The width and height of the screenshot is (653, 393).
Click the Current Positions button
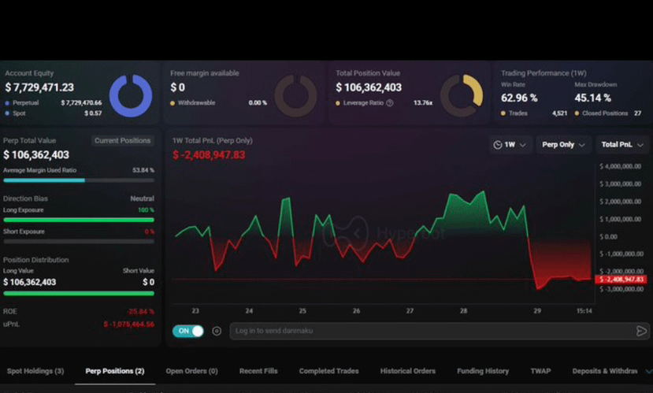[x=122, y=141]
